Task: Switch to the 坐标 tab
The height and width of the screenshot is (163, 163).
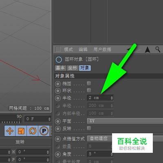Action: coord(73,68)
